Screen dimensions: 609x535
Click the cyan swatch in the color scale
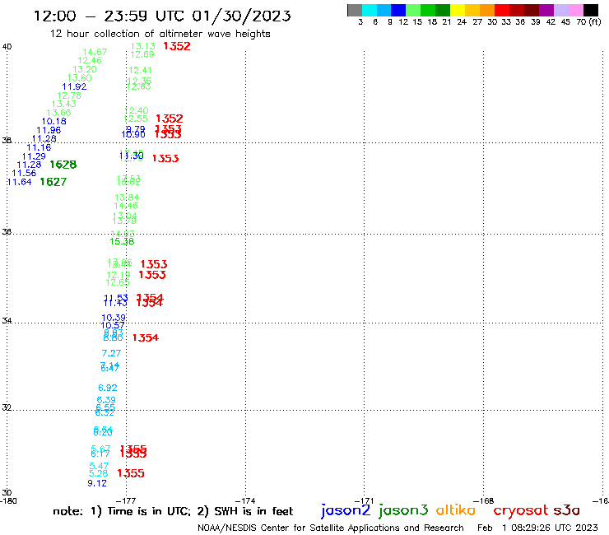click(370, 10)
